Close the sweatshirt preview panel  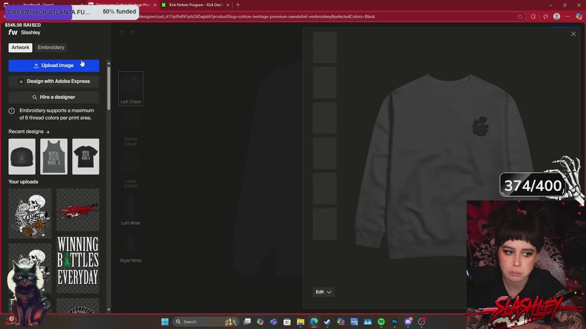573,34
